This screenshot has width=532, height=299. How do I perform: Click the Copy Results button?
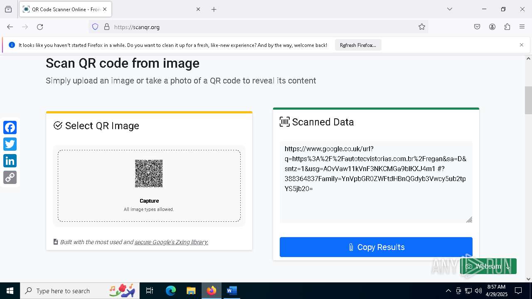point(376,247)
